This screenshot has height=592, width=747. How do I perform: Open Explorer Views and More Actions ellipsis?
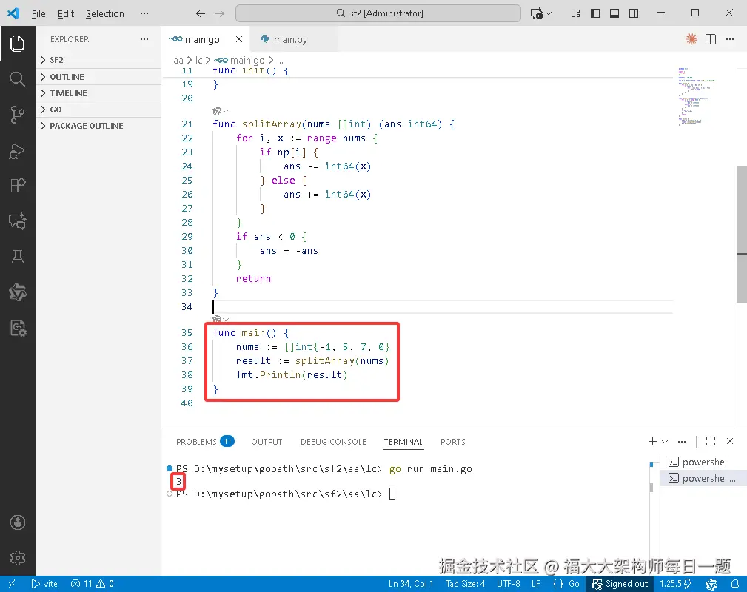click(x=144, y=39)
